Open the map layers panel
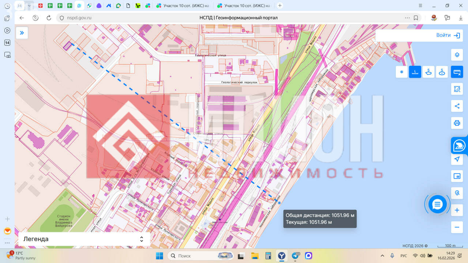 coord(457,55)
